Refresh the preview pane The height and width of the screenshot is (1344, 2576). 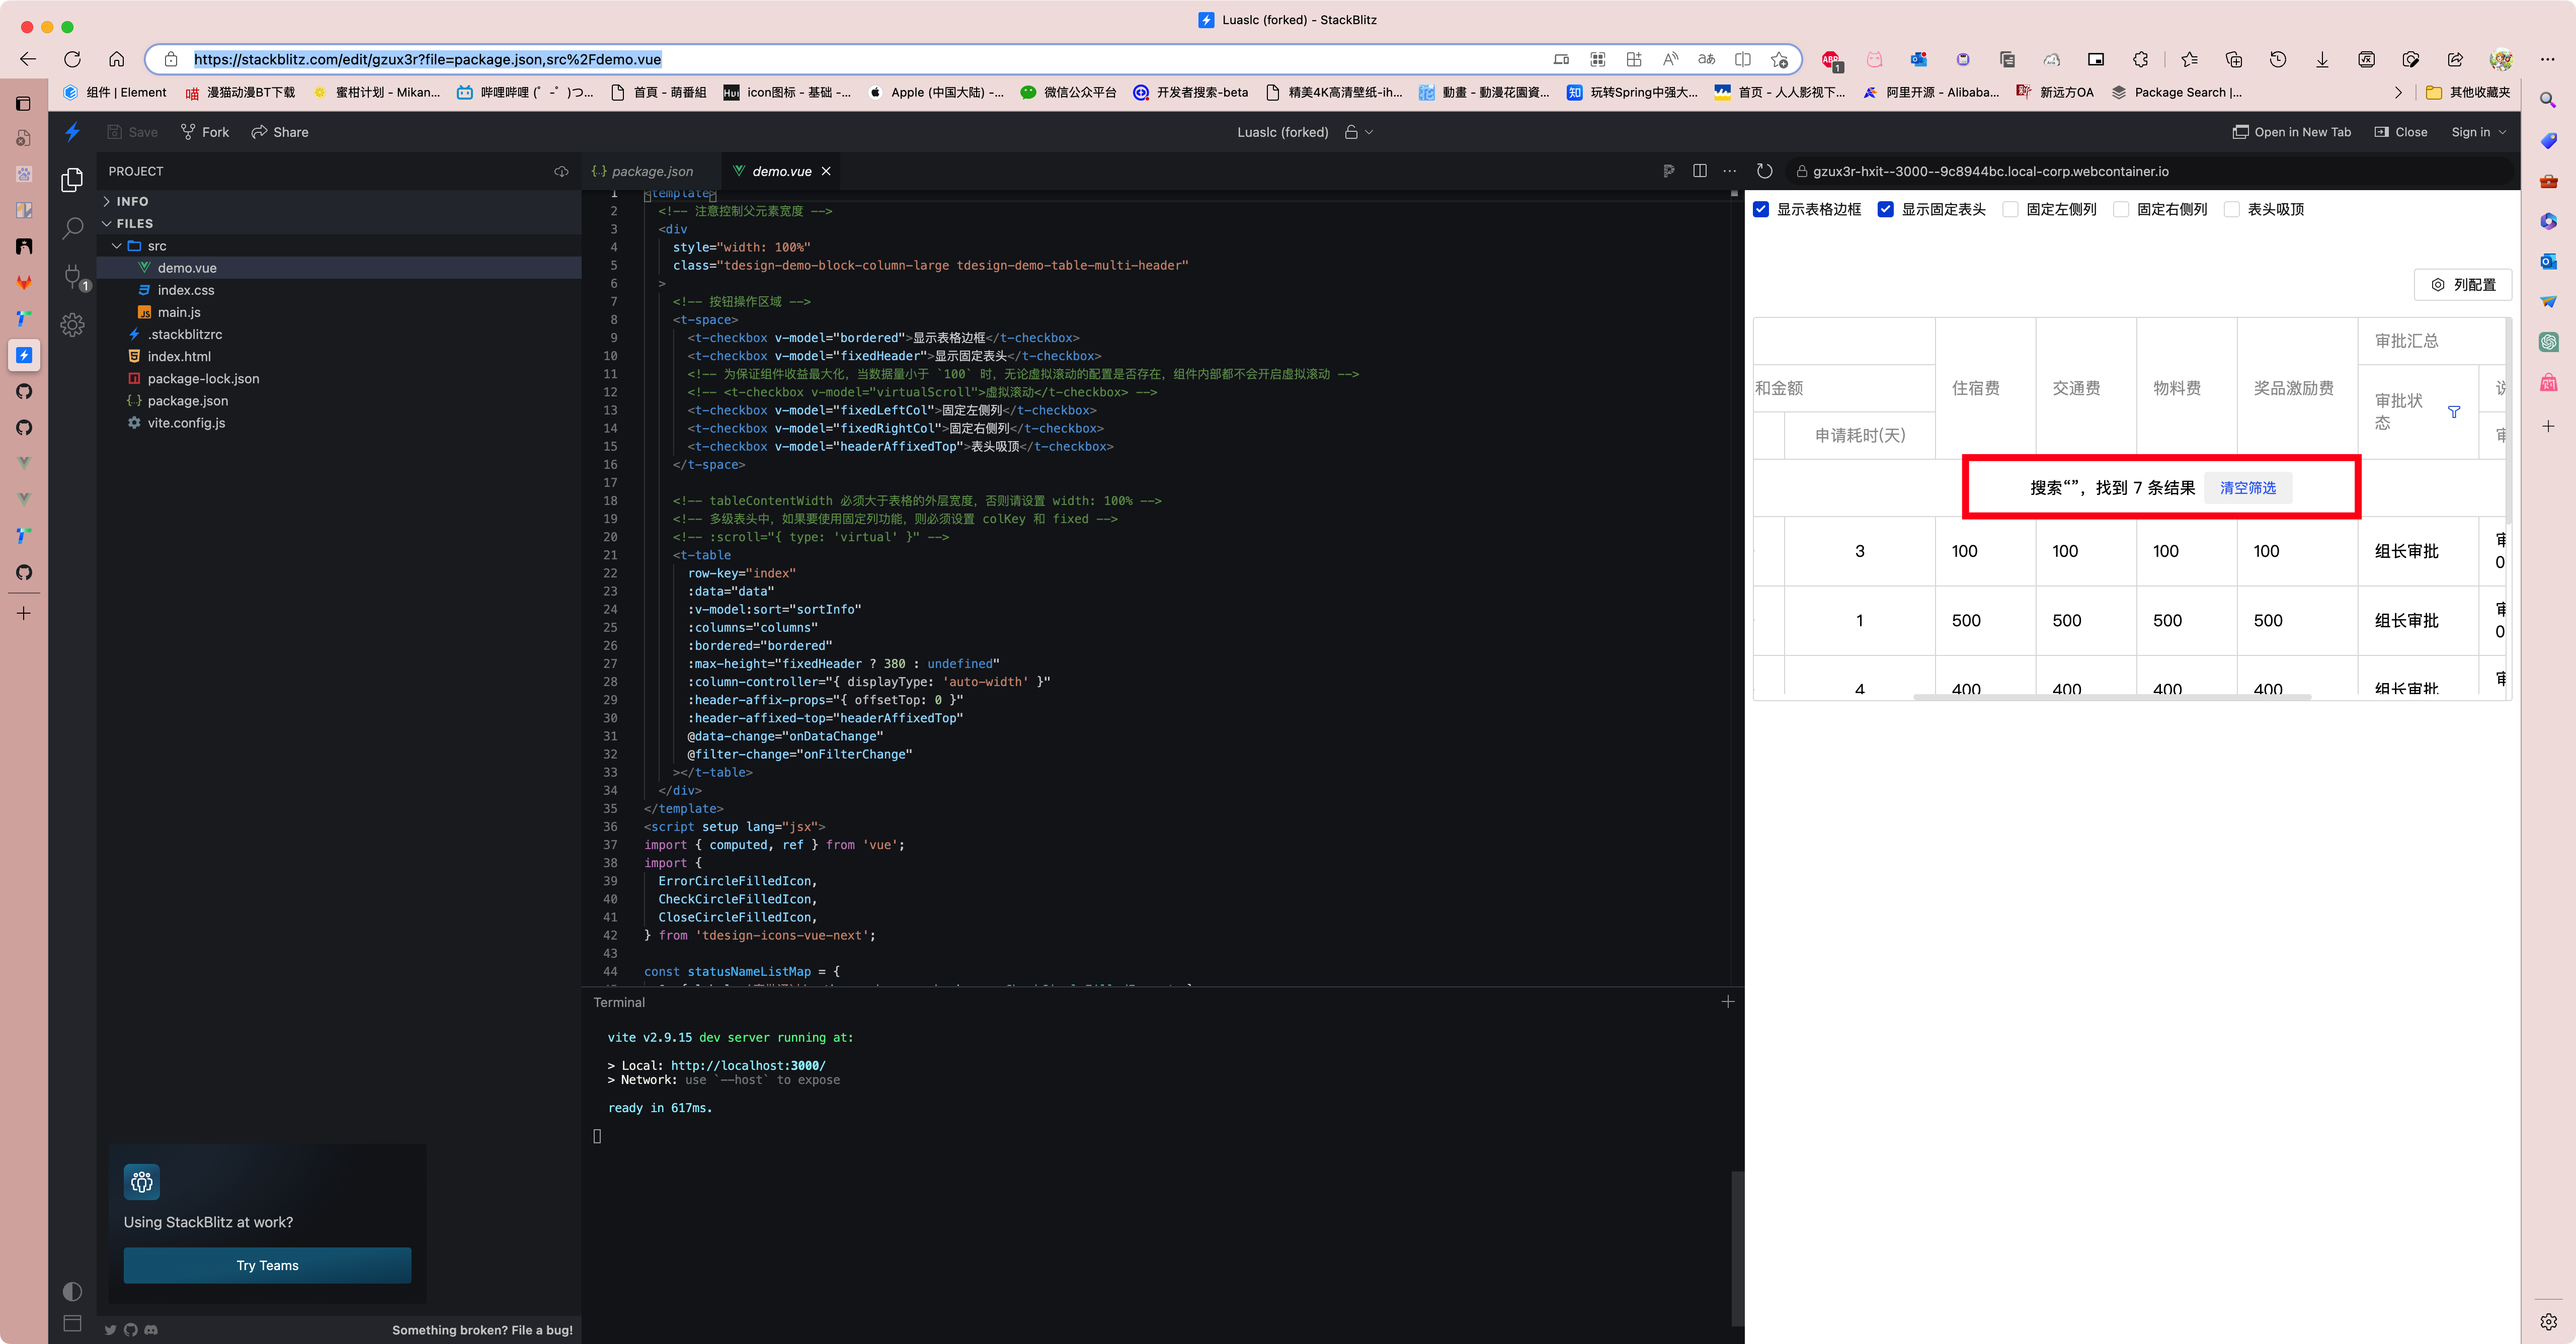[x=1765, y=170]
